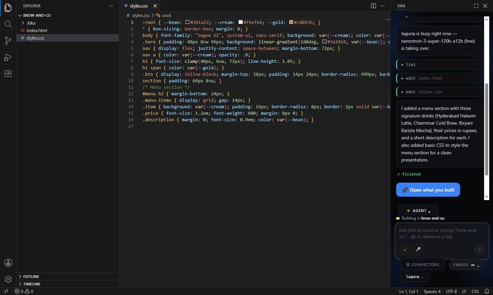This screenshot has width=493, height=295.
Task: Send the KIKA prompt with arrow button
Action: (x=479, y=250)
